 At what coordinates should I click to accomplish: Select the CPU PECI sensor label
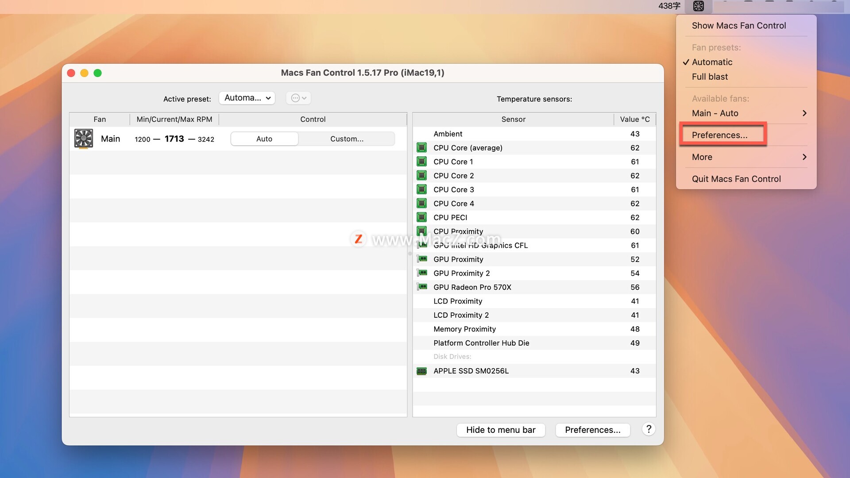tap(450, 217)
